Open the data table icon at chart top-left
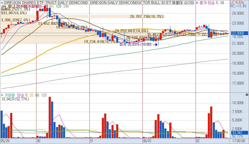249x144 pixels. [x=4, y=8]
